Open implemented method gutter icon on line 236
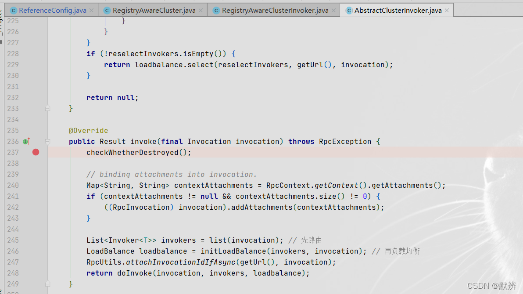The width and height of the screenshot is (523, 294). coord(26,141)
